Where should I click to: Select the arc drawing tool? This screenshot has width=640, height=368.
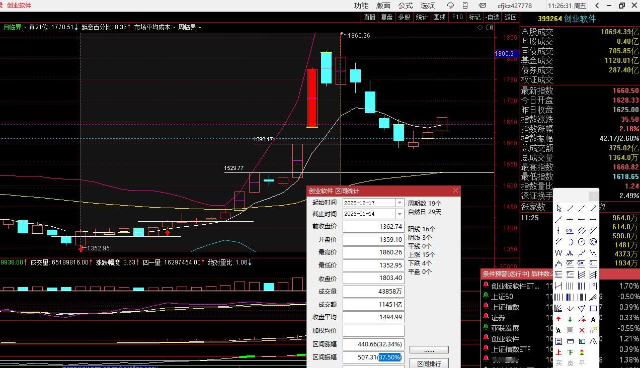(570, 242)
